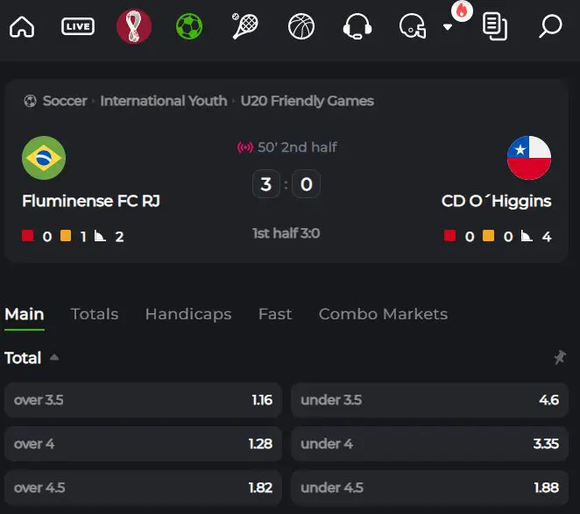Follow the International Youth breadcrumb link
Screen dimensions: 580x514
[164, 101]
